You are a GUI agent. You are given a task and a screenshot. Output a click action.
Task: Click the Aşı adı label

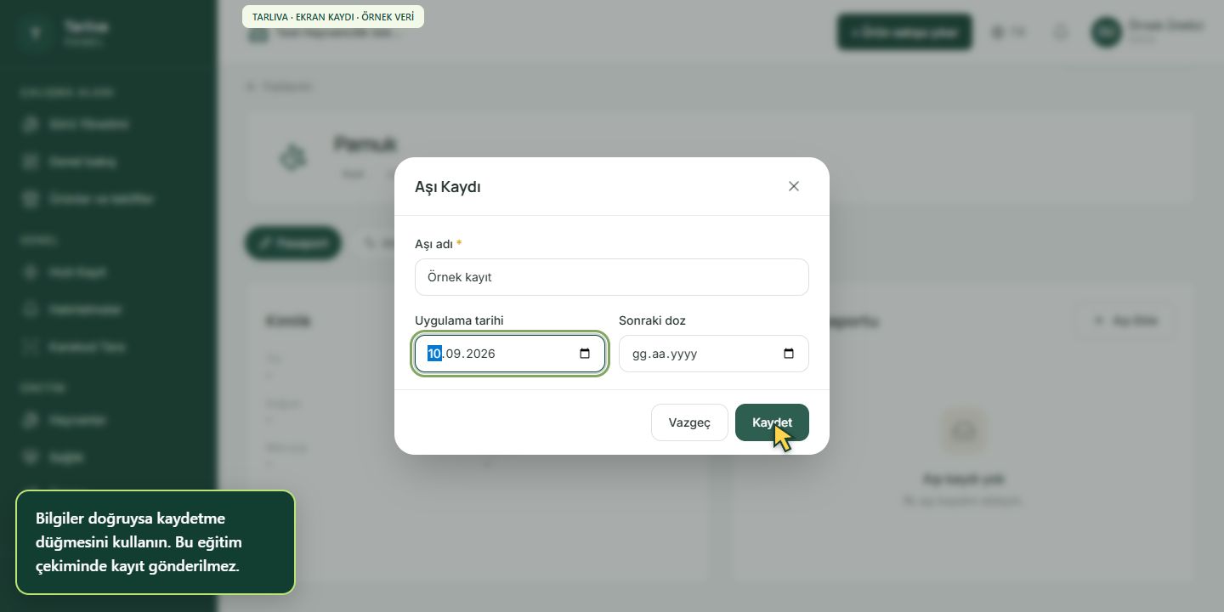(433, 244)
